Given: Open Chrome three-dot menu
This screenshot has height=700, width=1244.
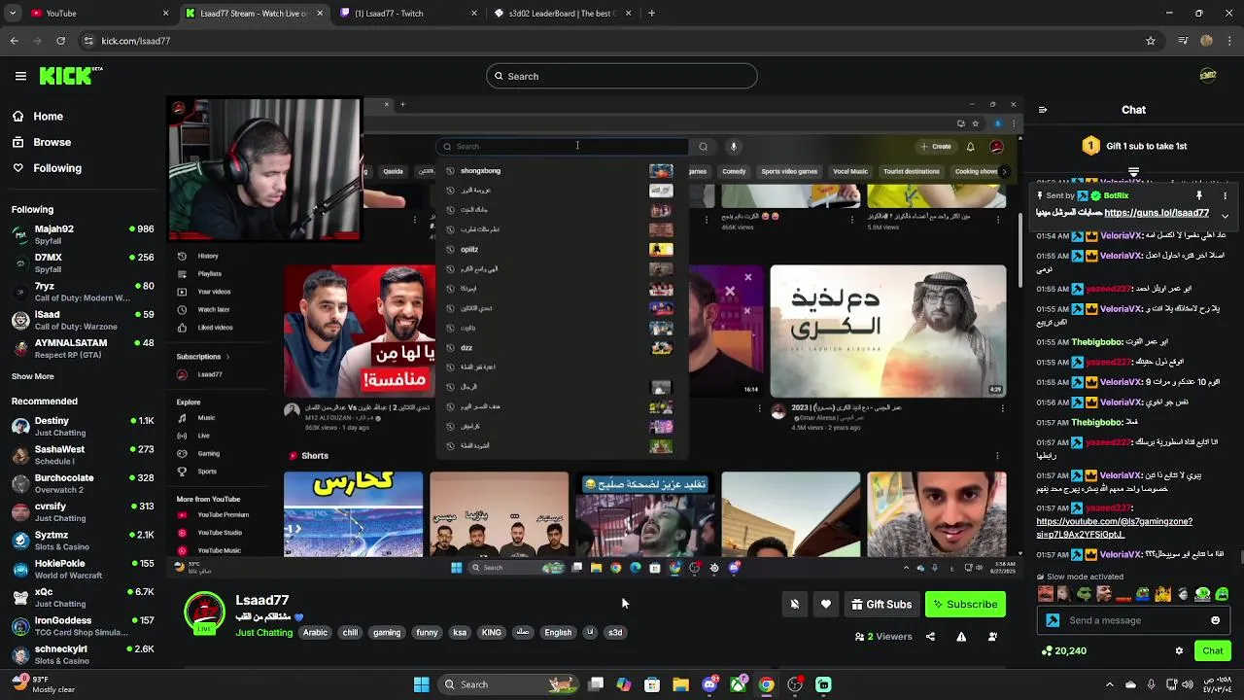Looking at the screenshot, I should tap(1229, 41).
